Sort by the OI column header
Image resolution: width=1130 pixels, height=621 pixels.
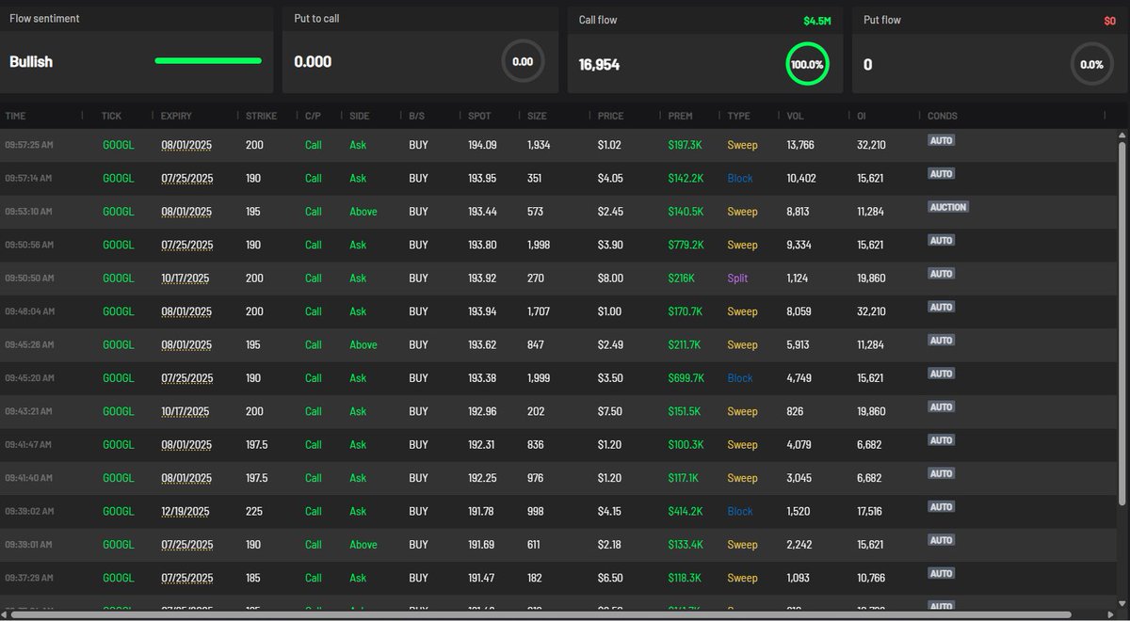pos(862,116)
